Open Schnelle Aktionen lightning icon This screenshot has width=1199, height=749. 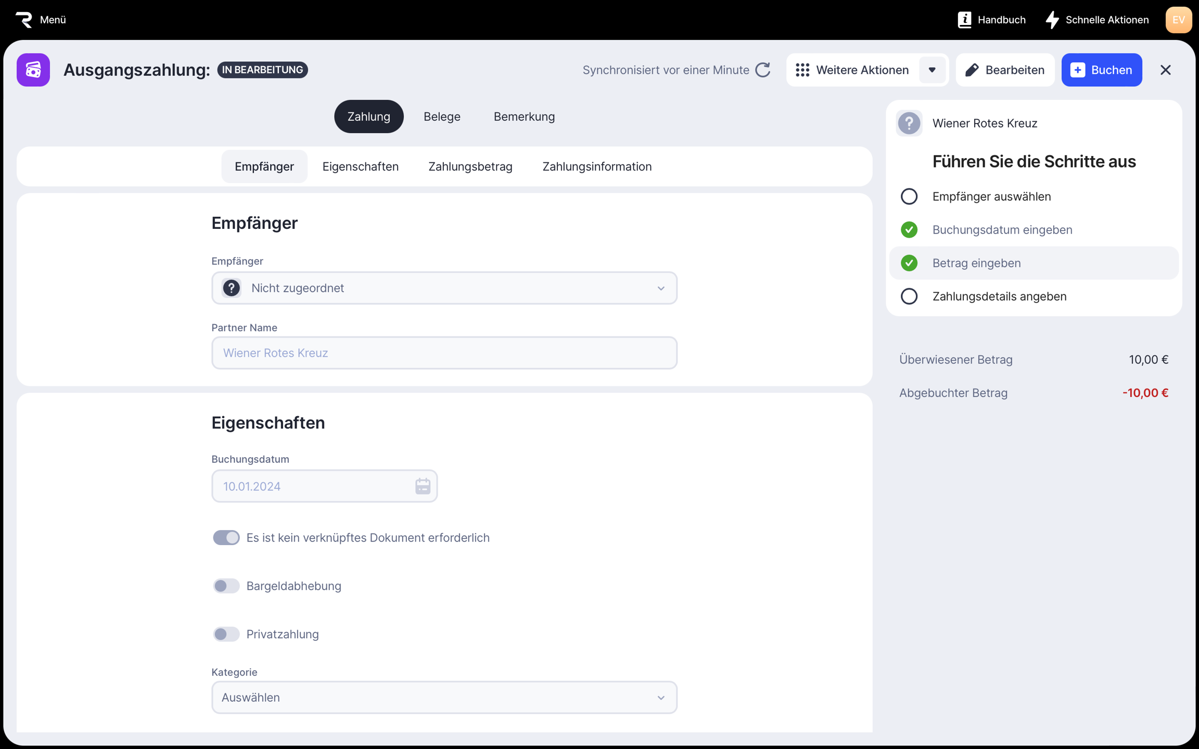pos(1052,20)
